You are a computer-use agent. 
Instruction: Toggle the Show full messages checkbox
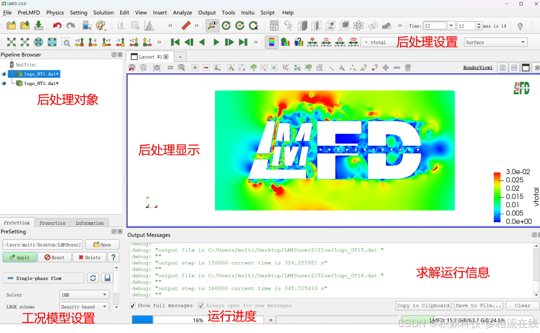(x=133, y=306)
